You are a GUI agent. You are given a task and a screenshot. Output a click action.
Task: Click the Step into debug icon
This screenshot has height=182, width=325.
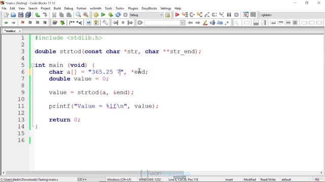point(200,15)
